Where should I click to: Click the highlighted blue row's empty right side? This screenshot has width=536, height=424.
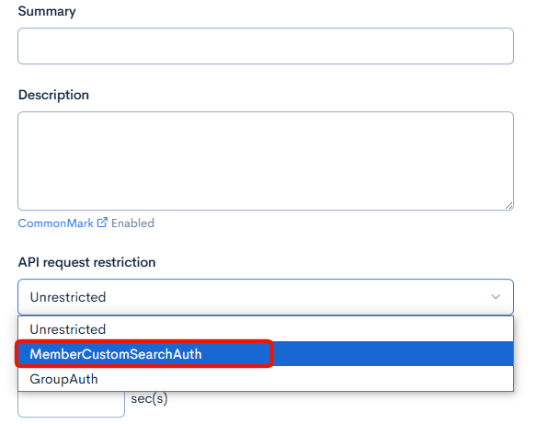click(x=393, y=354)
